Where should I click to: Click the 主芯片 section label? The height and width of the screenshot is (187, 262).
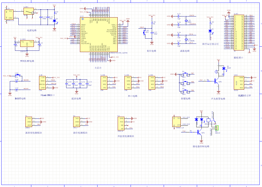(98, 68)
